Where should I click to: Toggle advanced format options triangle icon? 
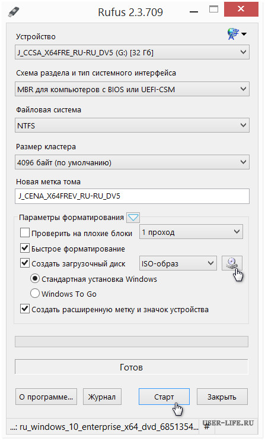[x=133, y=218]
